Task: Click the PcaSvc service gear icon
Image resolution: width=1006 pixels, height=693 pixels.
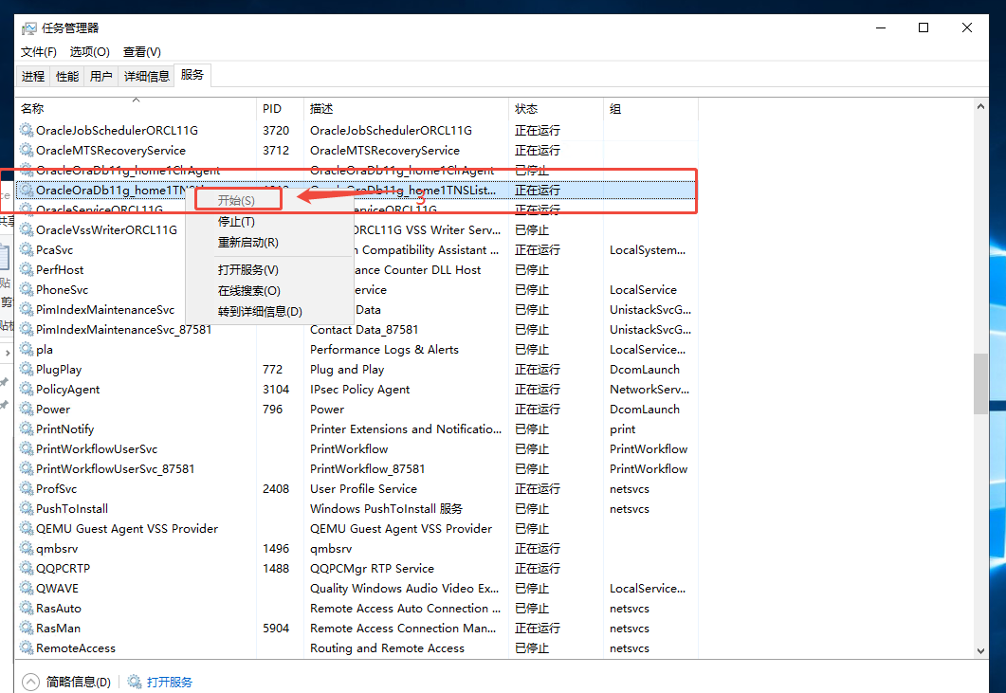Action: coord(27,249)
